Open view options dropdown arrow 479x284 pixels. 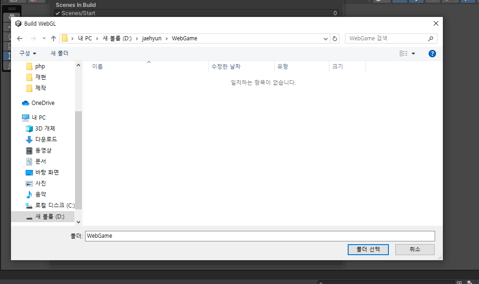point(413,54)
